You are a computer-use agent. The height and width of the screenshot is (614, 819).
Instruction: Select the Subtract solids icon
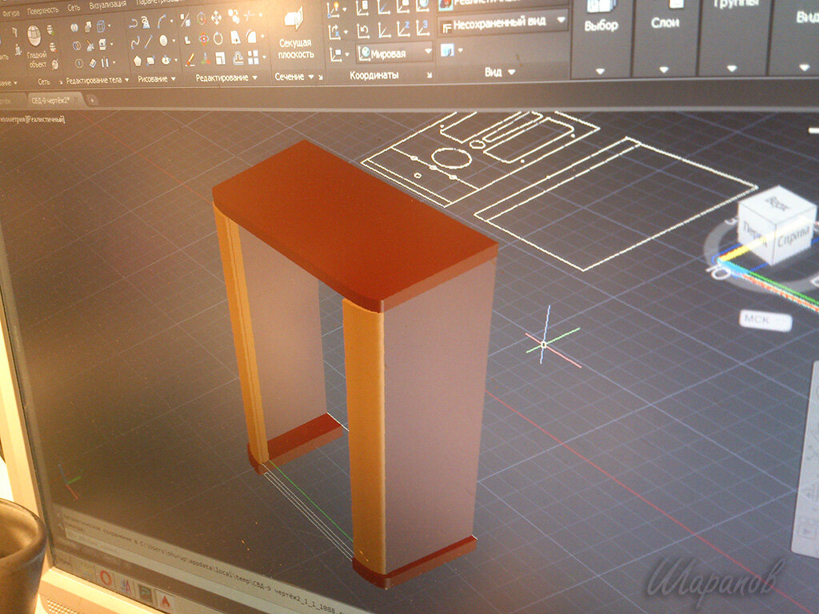(x=76, y=46)
